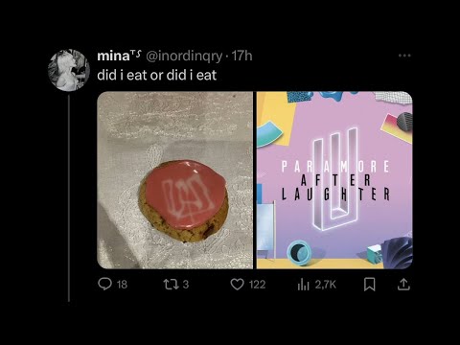Share the tweet with upload arrow
Screen dimensions: 460x345
(403, 284)
